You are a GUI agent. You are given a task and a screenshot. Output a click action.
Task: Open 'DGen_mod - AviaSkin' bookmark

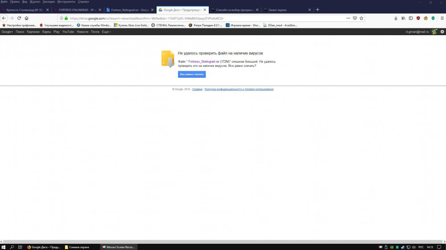(280, 25)
